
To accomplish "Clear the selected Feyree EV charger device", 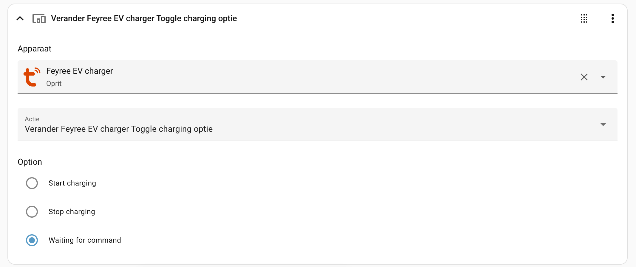I will pyautogui.click(x=584, y=77).
